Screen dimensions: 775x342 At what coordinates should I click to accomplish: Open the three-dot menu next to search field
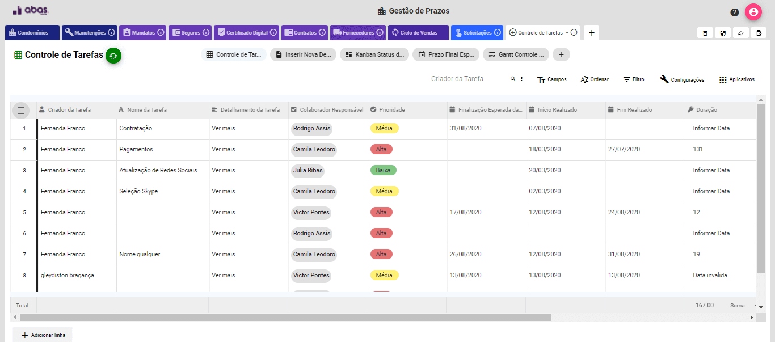pyautogui.click(x=521, y=79)
